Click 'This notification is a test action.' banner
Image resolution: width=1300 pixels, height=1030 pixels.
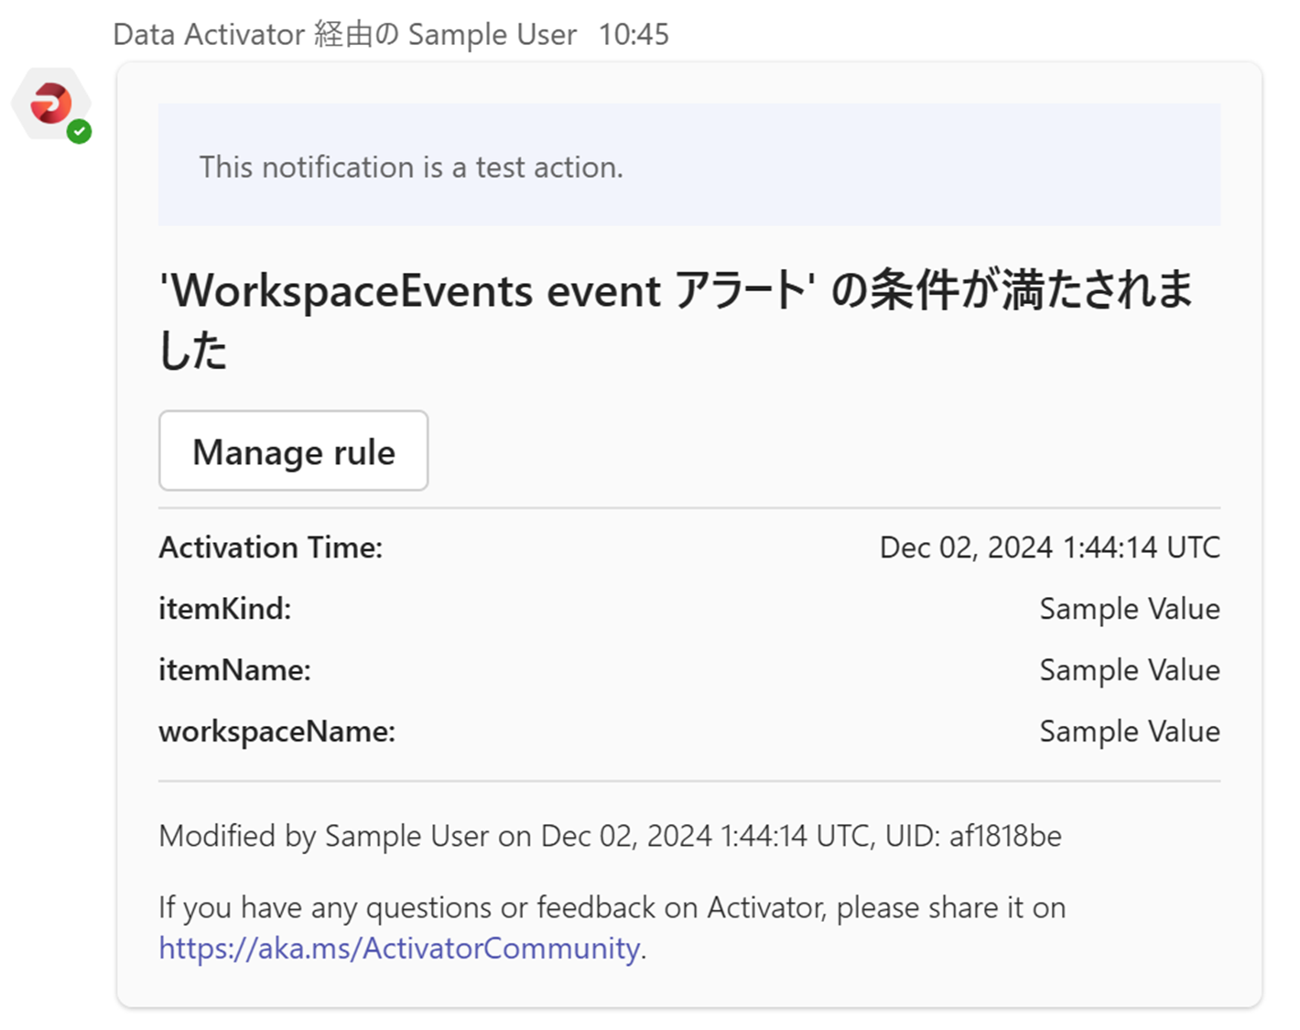pos(689,165)
